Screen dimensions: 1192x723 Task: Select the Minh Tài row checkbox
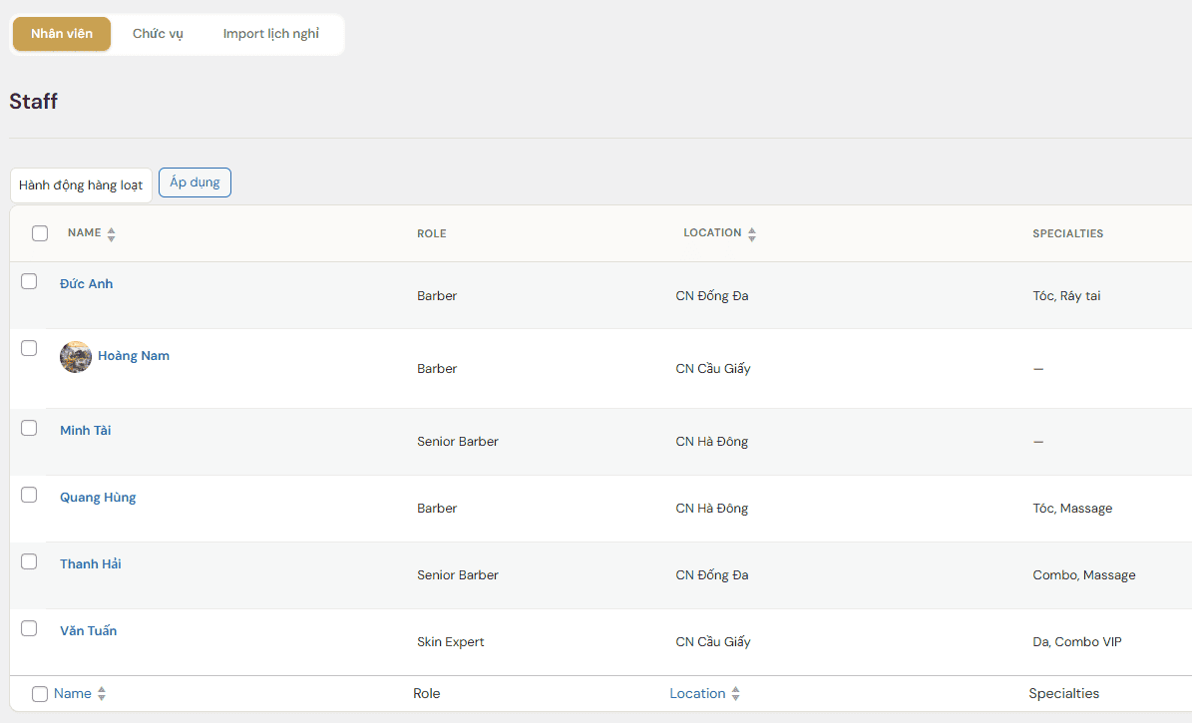coord(29,428)
